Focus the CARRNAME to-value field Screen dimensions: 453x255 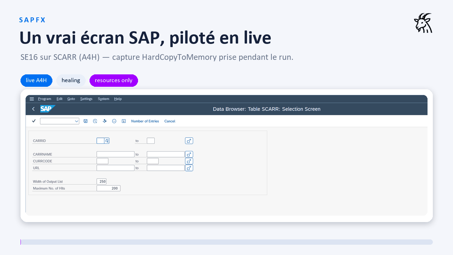pos(166,154)
